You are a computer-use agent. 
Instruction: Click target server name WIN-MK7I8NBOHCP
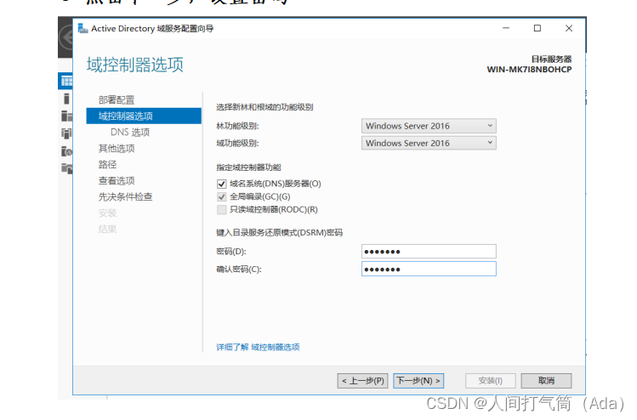coord(529,70)
